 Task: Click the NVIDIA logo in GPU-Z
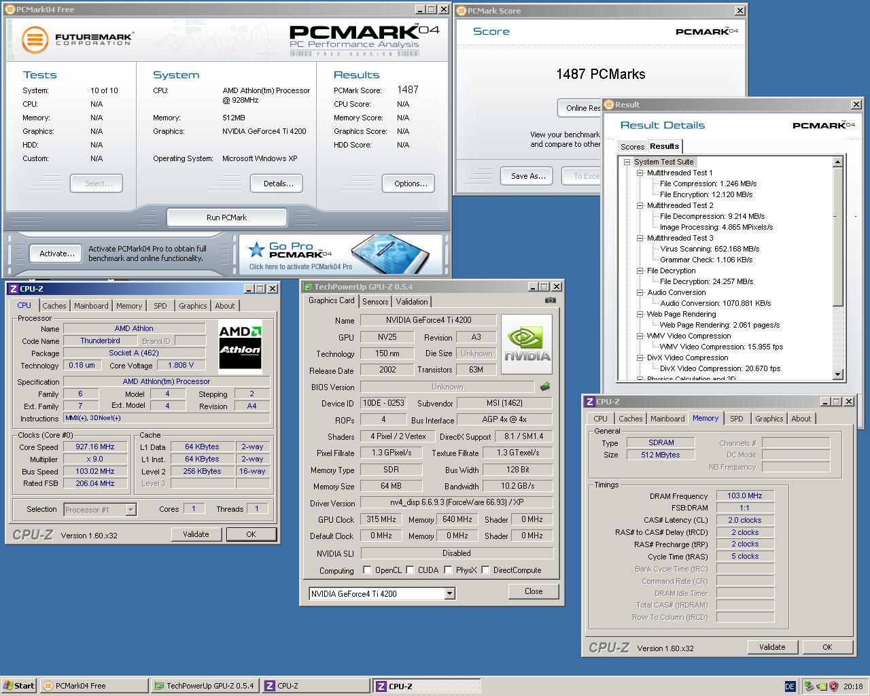(527, 344)
